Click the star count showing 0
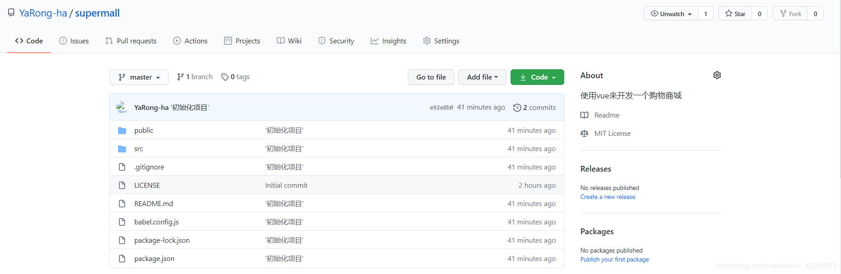Image resolution: width=841 pixels, height=274 pixels. [x=759, y=13]
